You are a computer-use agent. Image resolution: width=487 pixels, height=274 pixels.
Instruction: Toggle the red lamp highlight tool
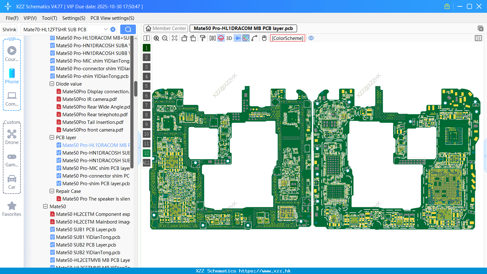(x=221, y=38)
